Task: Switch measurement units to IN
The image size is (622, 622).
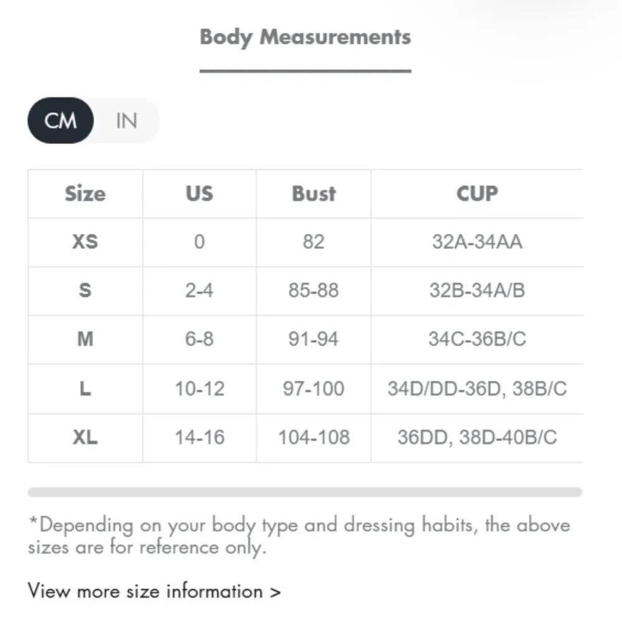Action: pos(126,121)
